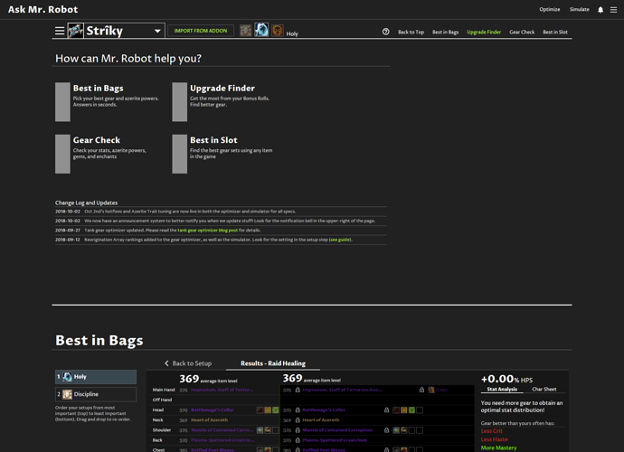Switch to the Stat Analysis tab
The height and width of the screenshot is (452, 624).
point(502,389)
